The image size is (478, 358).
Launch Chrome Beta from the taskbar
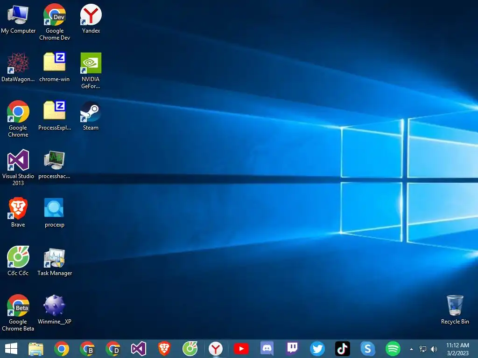[87, 349]
